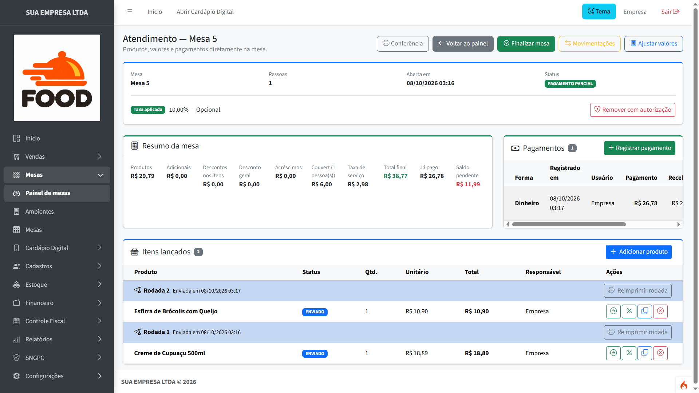The width and height of the screenshot is (699, 393).
Task: Open Abrir Cardápio Digital
Action: point(205,12)
